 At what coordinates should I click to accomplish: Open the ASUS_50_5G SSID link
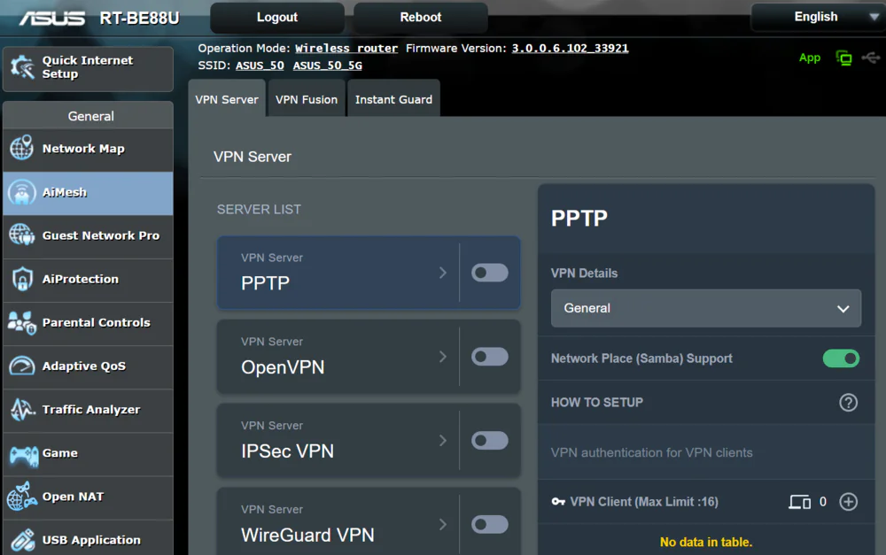328,66
